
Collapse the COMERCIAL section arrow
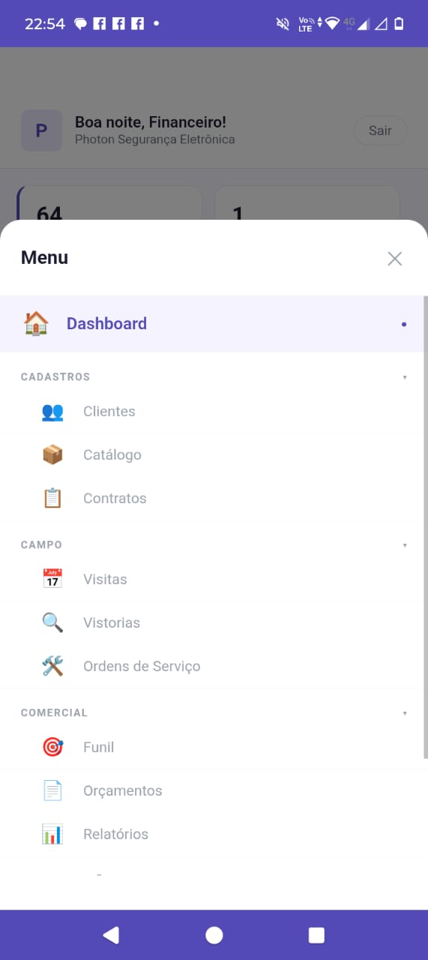click(405, 713)
